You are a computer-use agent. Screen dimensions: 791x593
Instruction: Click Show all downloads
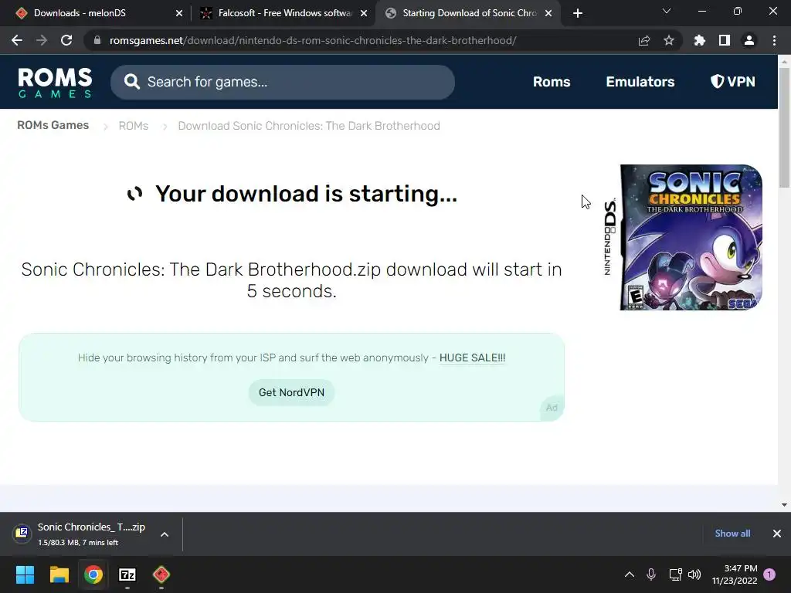(x=732, y=533)
